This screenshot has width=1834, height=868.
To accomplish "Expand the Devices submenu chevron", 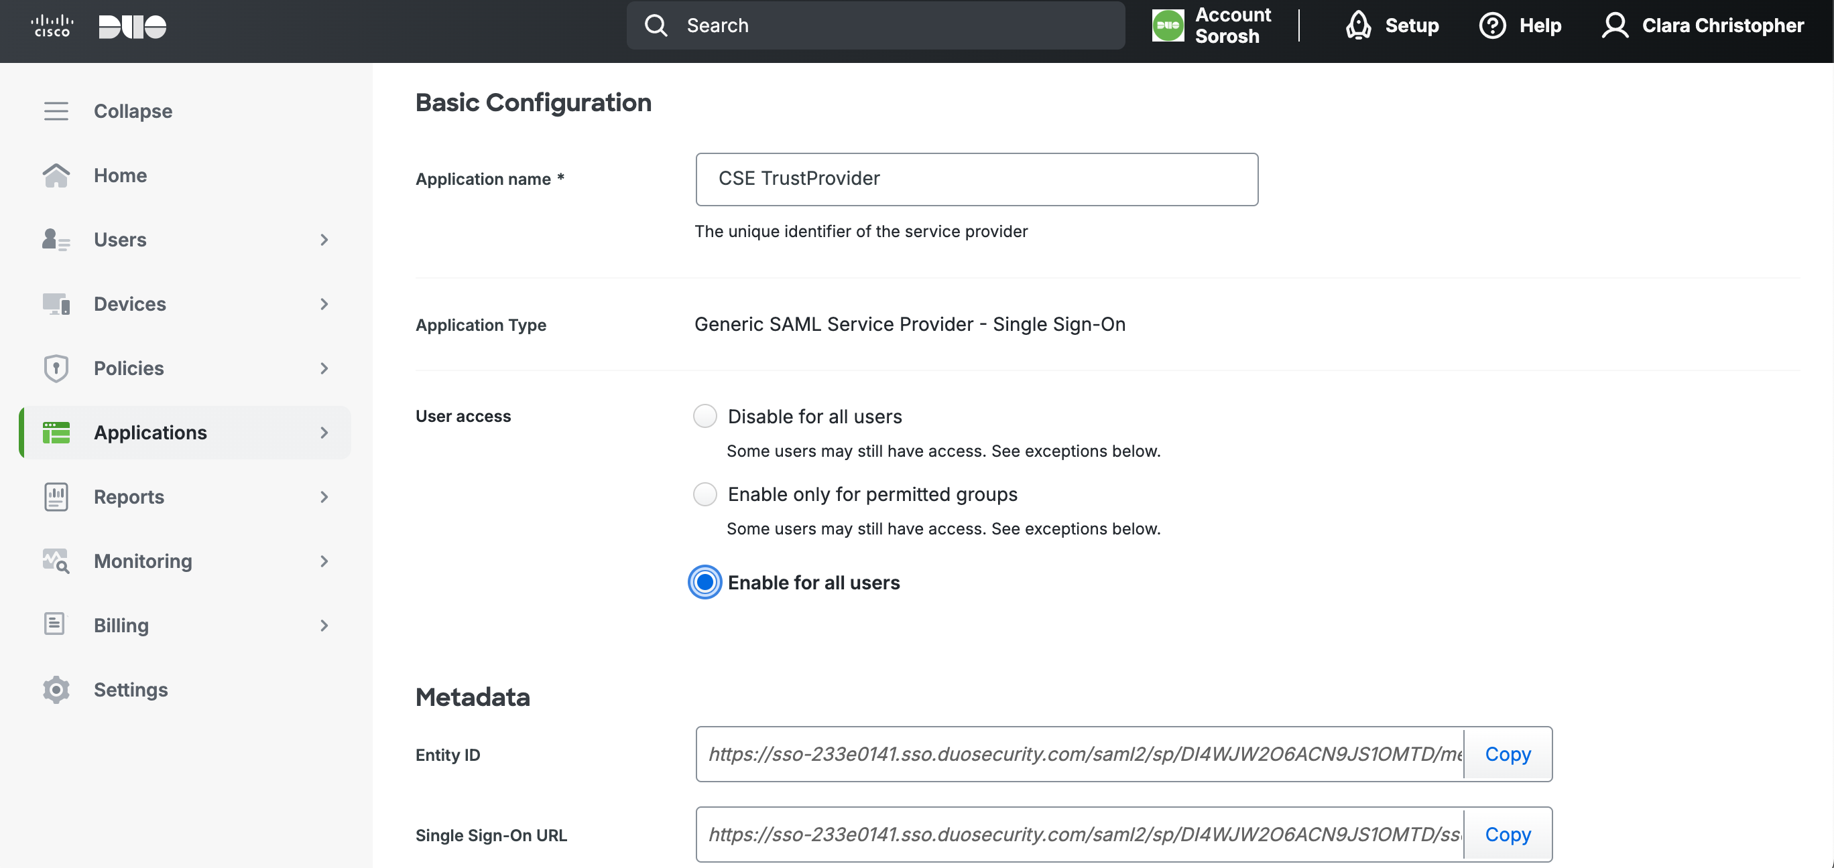I will (324, 304).
